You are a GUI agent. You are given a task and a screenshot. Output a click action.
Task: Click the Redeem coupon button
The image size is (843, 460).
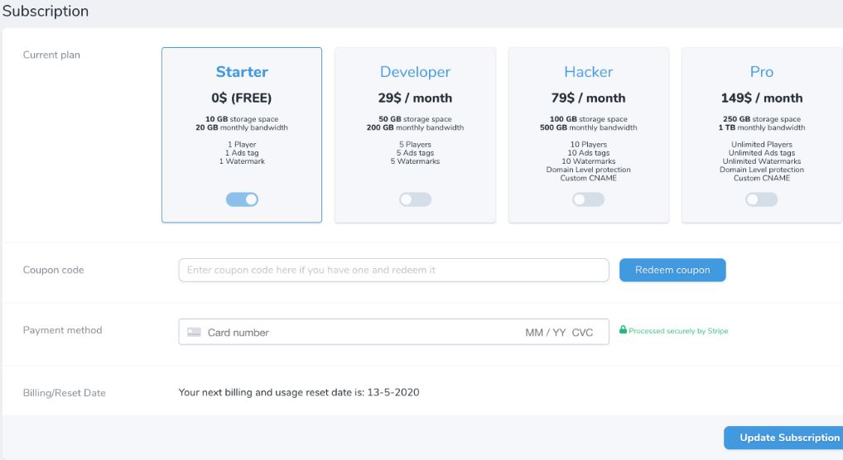(672, 270)
